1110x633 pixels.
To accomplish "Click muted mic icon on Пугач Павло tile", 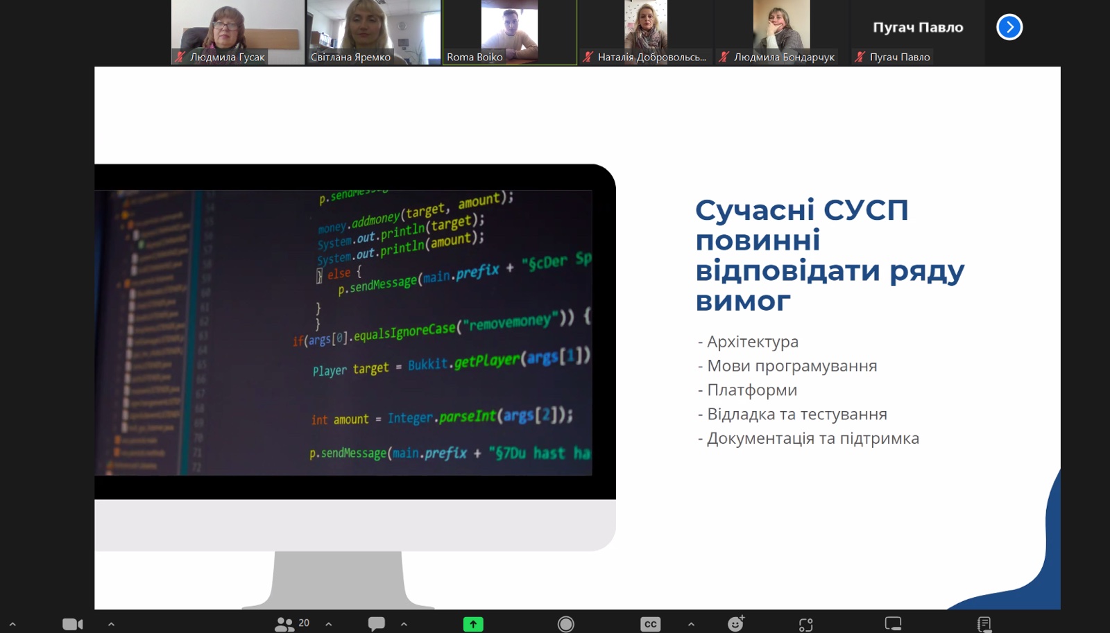I will (860, 57).
